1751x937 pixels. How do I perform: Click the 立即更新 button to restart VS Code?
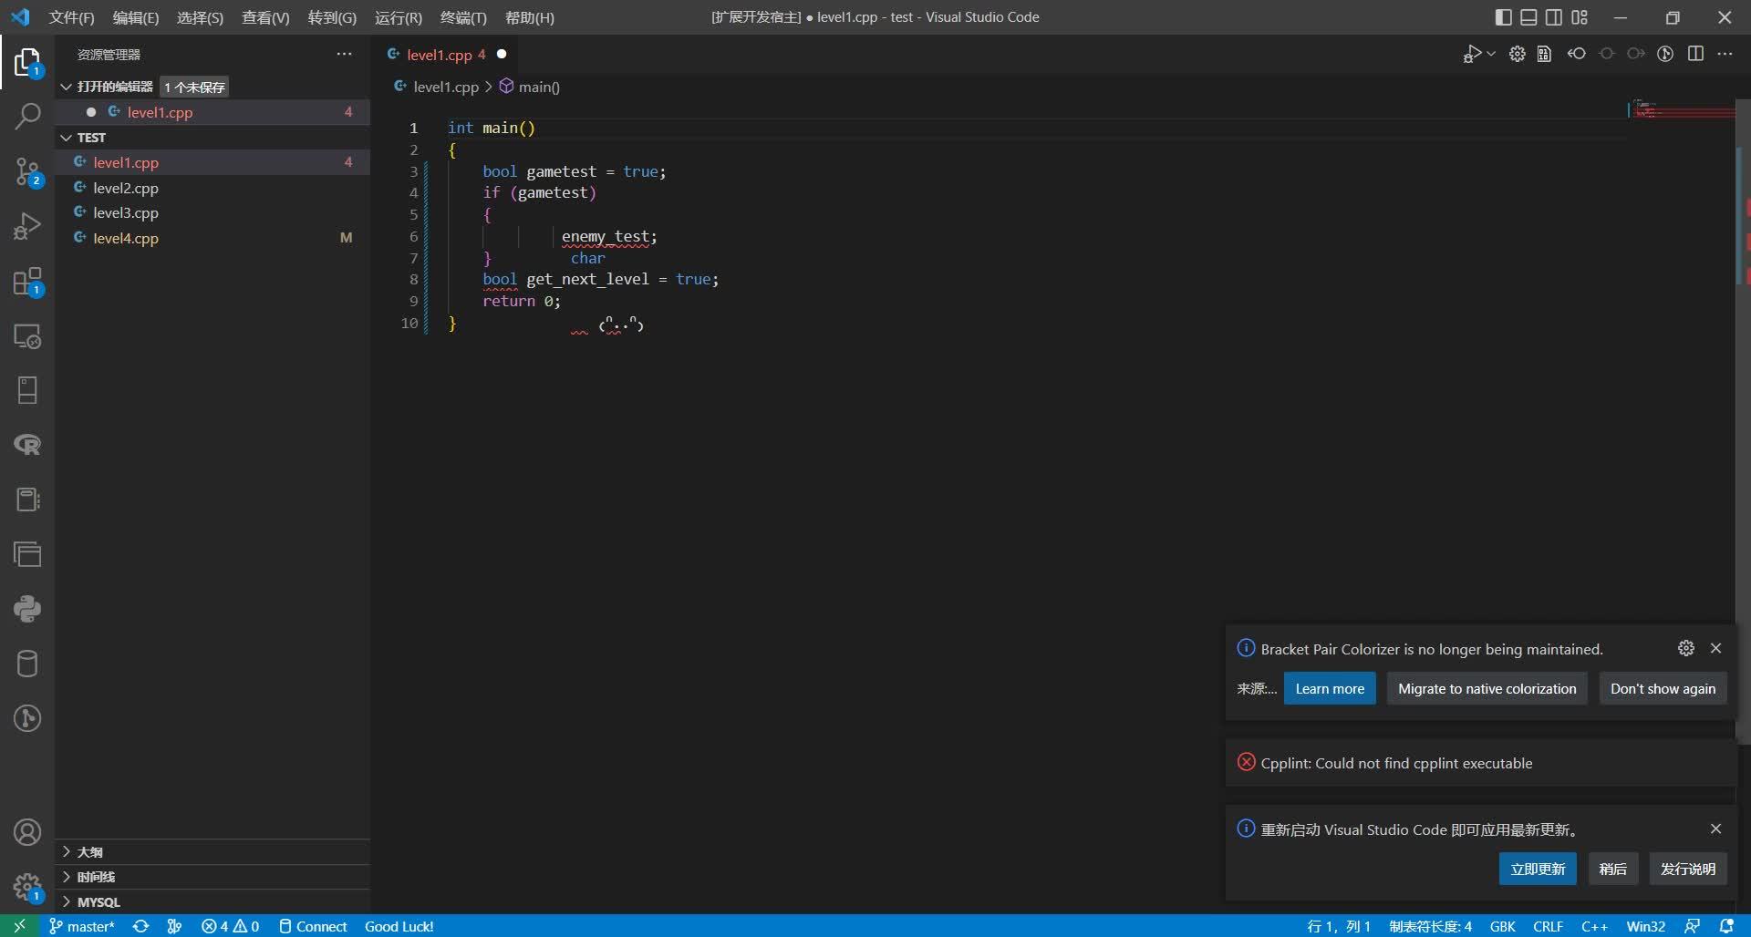tap(1537, 869)
